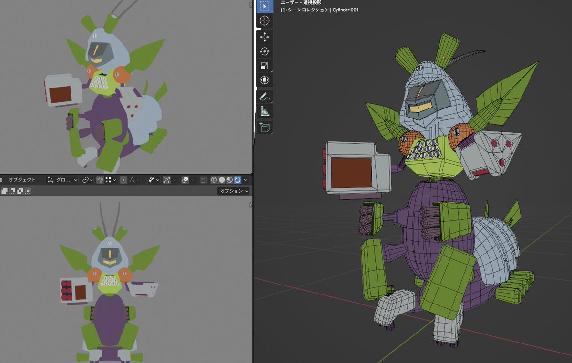The width and height of the screenshot is (572, 363).
Task: Click the ユーザー・透視投影 view label
Action: click(x=301, y=3)
